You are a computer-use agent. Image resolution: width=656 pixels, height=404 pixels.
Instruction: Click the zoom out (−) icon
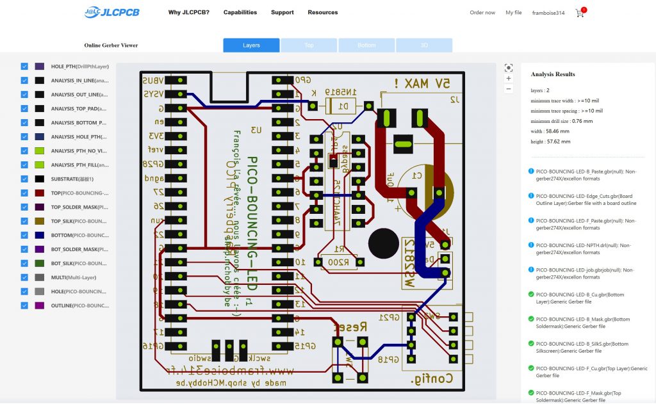pos(509,89)
